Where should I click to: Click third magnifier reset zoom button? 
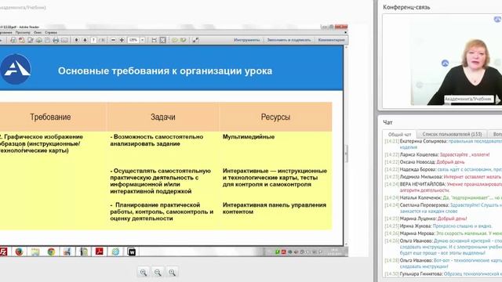[173, 272]
